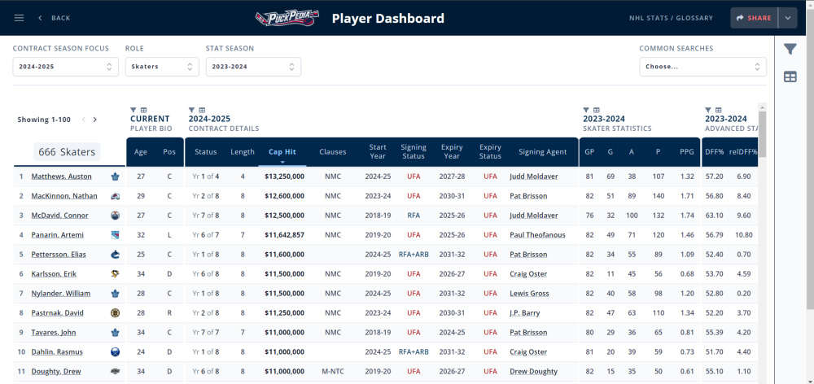Viewport: 814px width, 384px height.
Task: Open Matthews, Auston player page
Action: [61, 177]
